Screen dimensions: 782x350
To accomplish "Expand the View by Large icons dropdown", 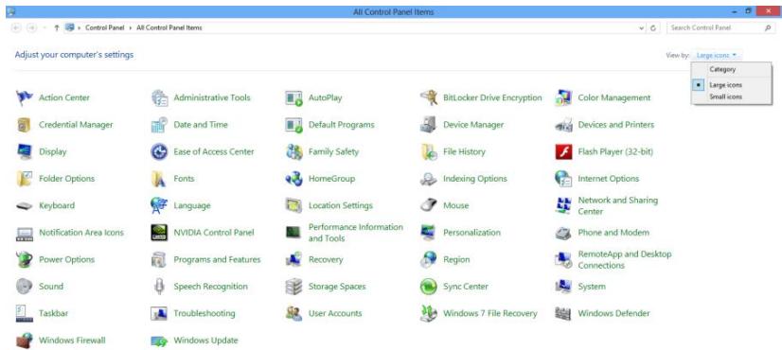I will click(x=717, y=56).
